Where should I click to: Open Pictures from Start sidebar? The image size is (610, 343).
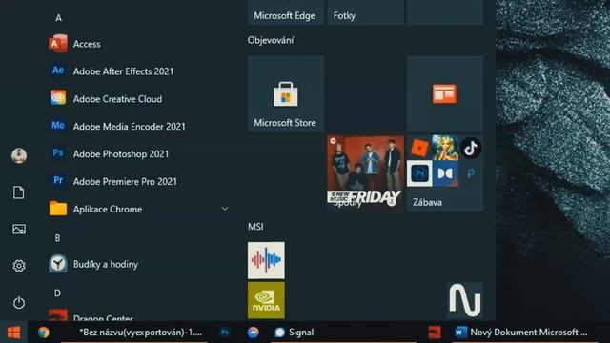pyautogui.click(x=19, y=229)
